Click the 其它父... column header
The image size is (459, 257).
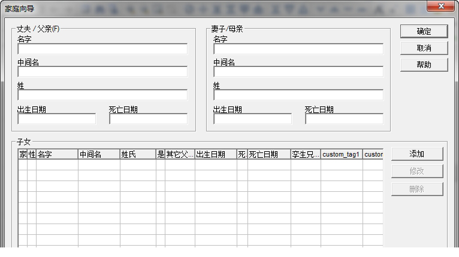[x=180, y=154]
